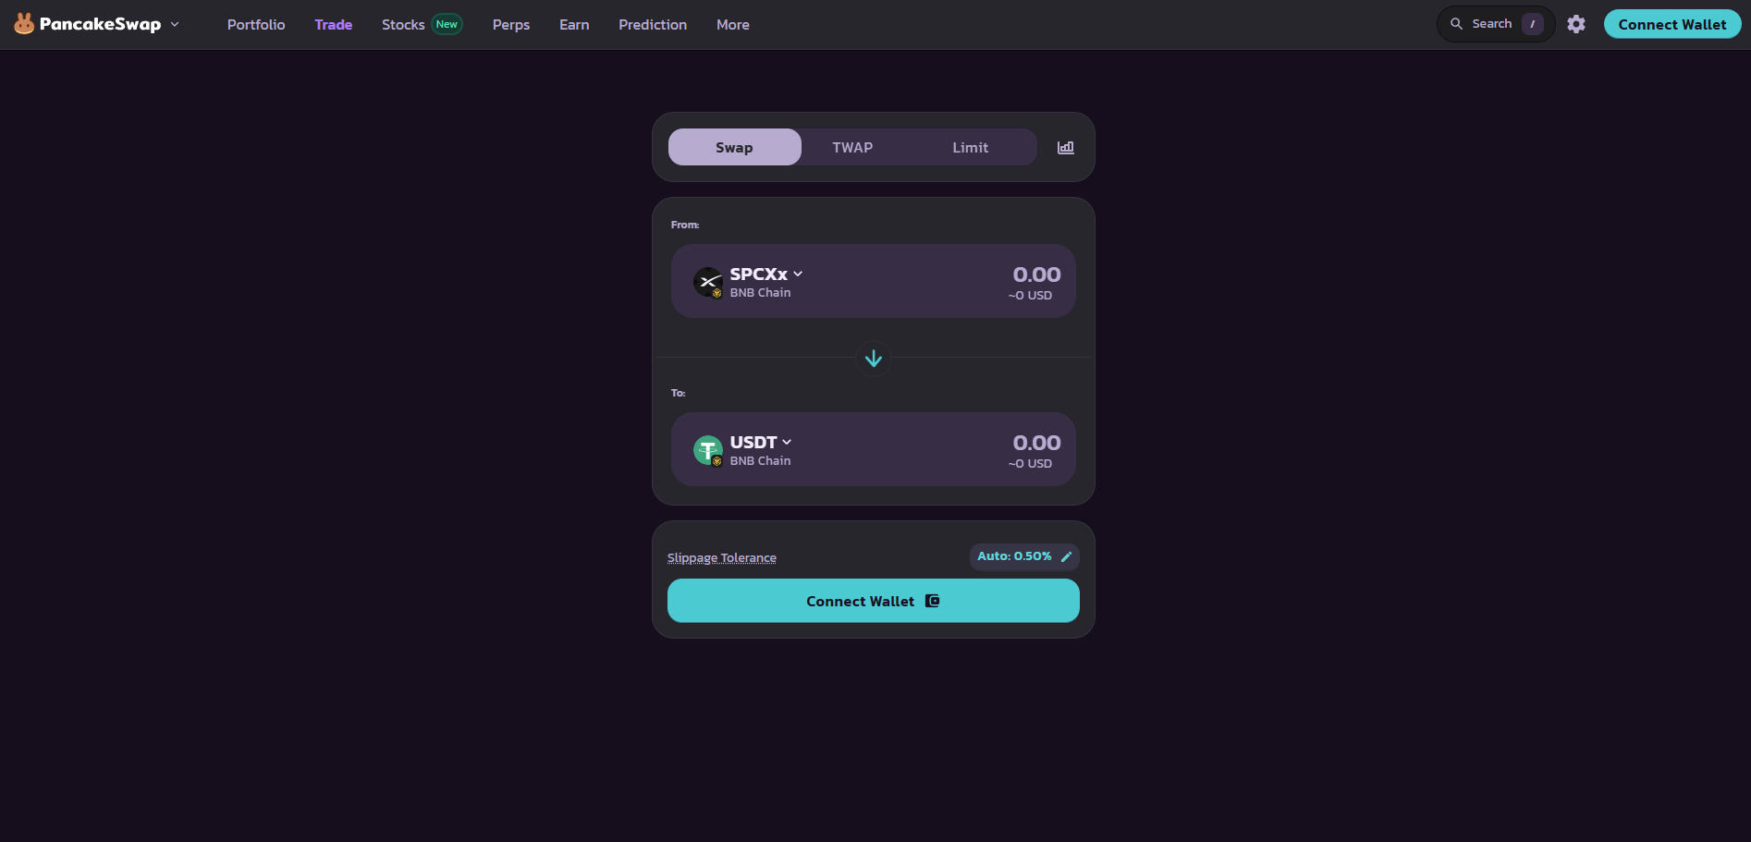Click BNB Chain text under SPCXx
The height and width of the screenshot is (842, 1751).
(x=760, y=293)
